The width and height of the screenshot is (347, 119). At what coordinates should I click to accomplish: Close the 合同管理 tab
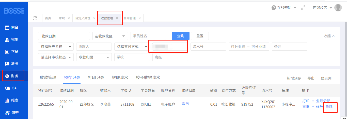(x=139, y=18)
